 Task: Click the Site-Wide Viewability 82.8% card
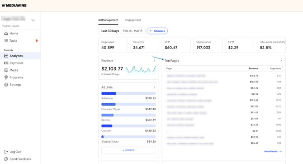271,45
